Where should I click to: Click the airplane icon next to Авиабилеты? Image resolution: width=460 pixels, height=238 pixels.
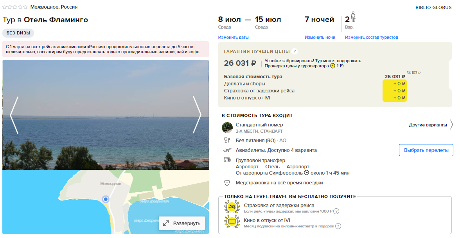[x=227, y=150]
